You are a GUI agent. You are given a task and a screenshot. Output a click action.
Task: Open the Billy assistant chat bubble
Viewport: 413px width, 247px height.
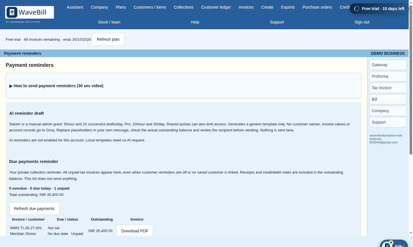click(394, 244)
